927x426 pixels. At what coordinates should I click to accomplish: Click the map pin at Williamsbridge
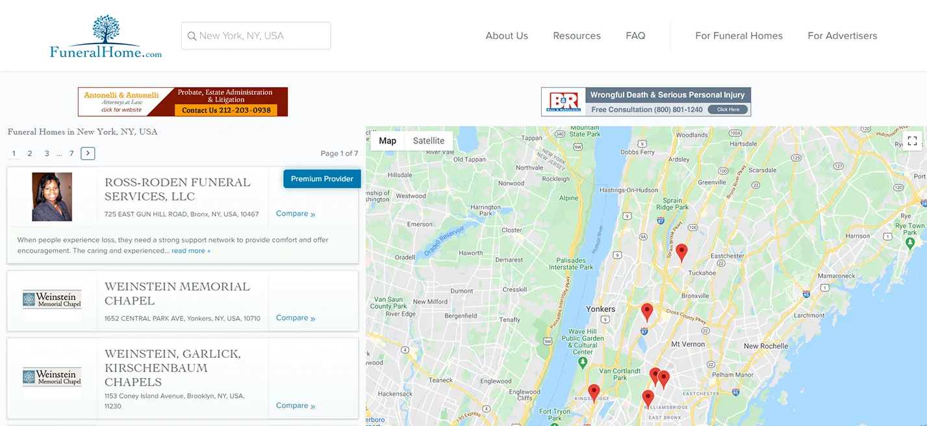(x=648, y=399)
